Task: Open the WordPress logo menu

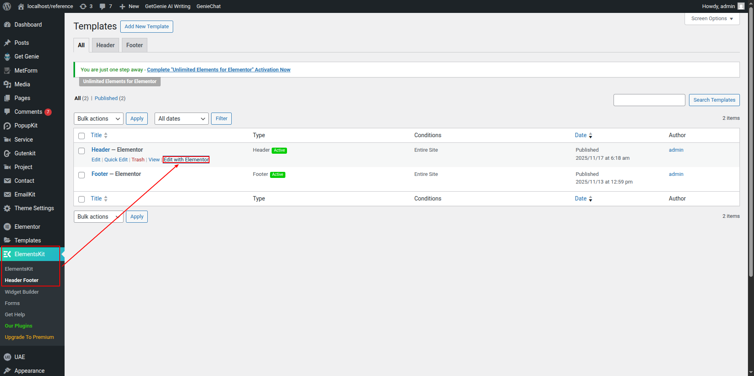Action: click(7, 6)
